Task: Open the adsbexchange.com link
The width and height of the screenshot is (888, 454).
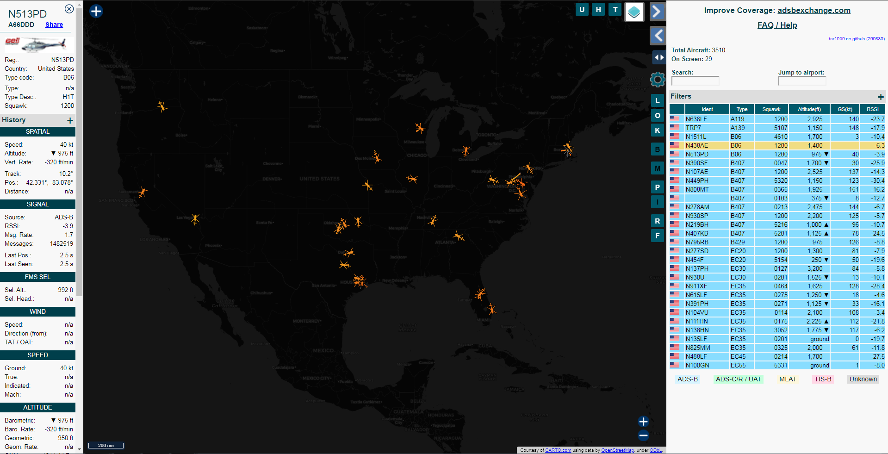Action: pyautogui.click(x=813, y=10)
